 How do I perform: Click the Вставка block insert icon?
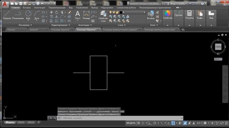click(151, 15)
